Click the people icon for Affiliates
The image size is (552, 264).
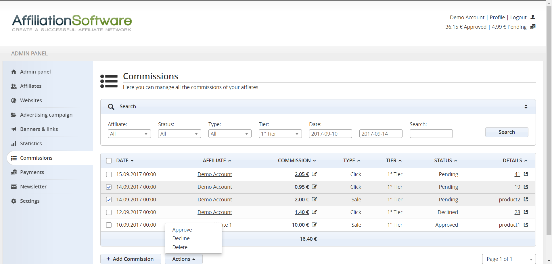pyautogui.click(x=14, y=86)
